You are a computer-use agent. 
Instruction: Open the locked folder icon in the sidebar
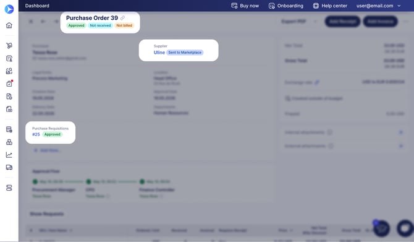coord(9,109)
